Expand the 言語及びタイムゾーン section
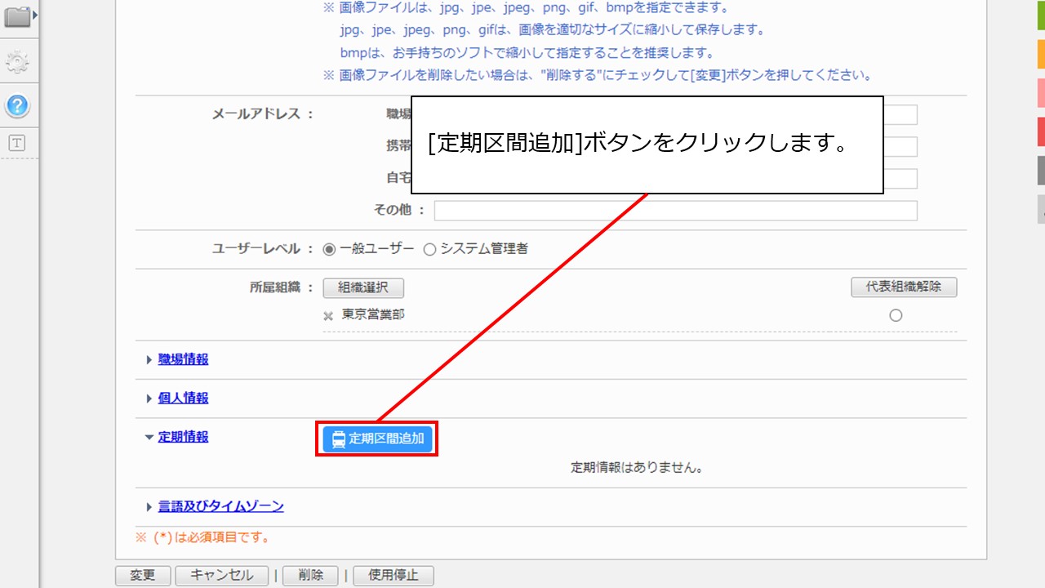This screenshot has width=1045, height=588. 220,506
